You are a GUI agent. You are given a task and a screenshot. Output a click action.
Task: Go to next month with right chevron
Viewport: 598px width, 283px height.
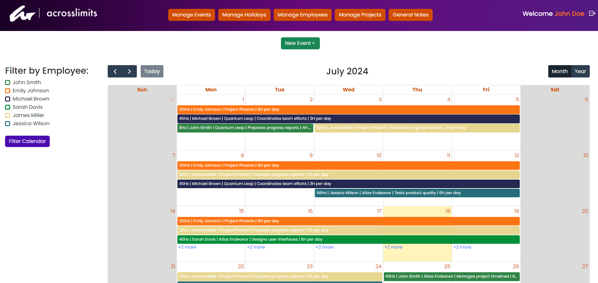pos(130,71)
